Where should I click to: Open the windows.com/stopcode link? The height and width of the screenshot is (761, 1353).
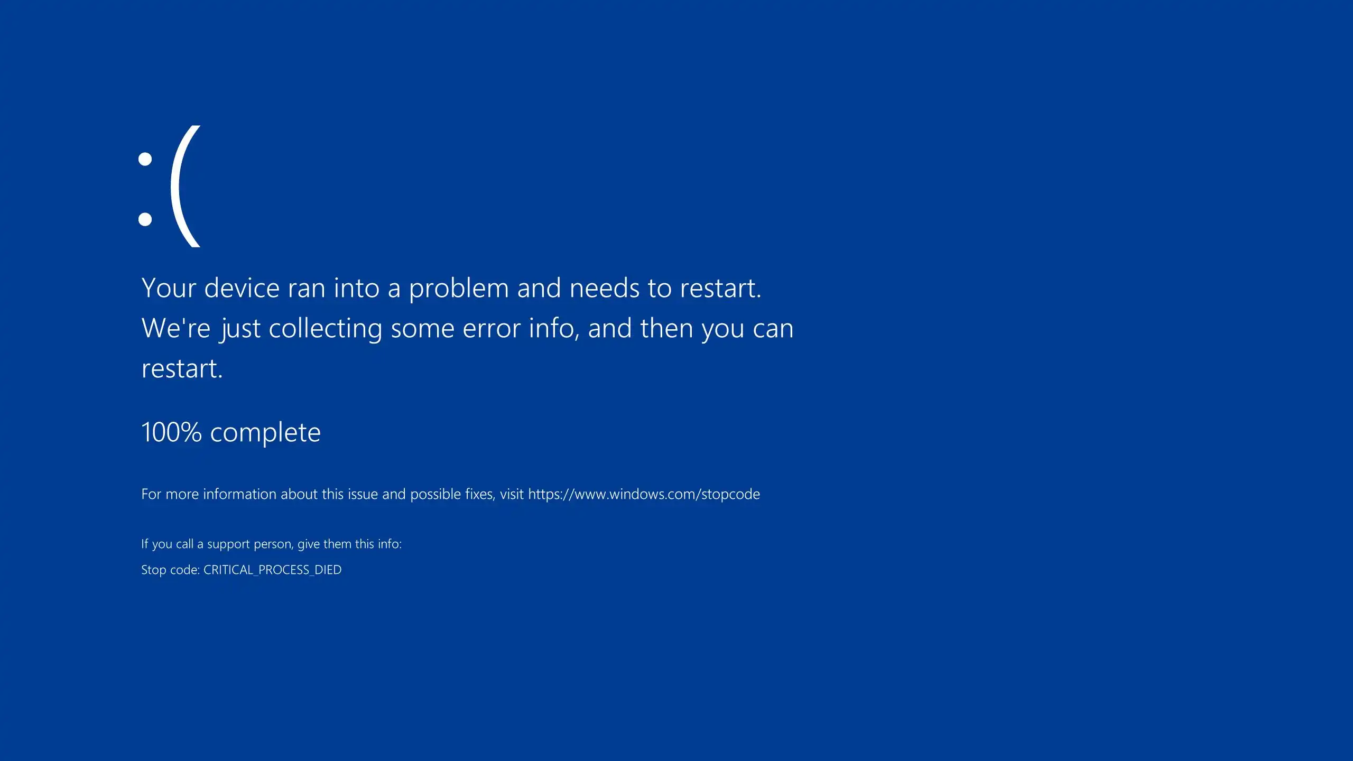644,494
